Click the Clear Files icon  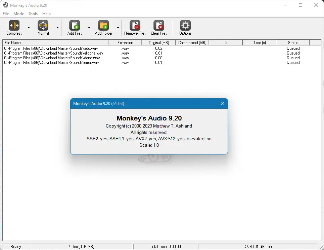159,25
